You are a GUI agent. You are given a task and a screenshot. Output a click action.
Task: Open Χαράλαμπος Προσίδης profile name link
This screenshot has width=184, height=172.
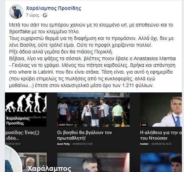(x=53, y=8)
